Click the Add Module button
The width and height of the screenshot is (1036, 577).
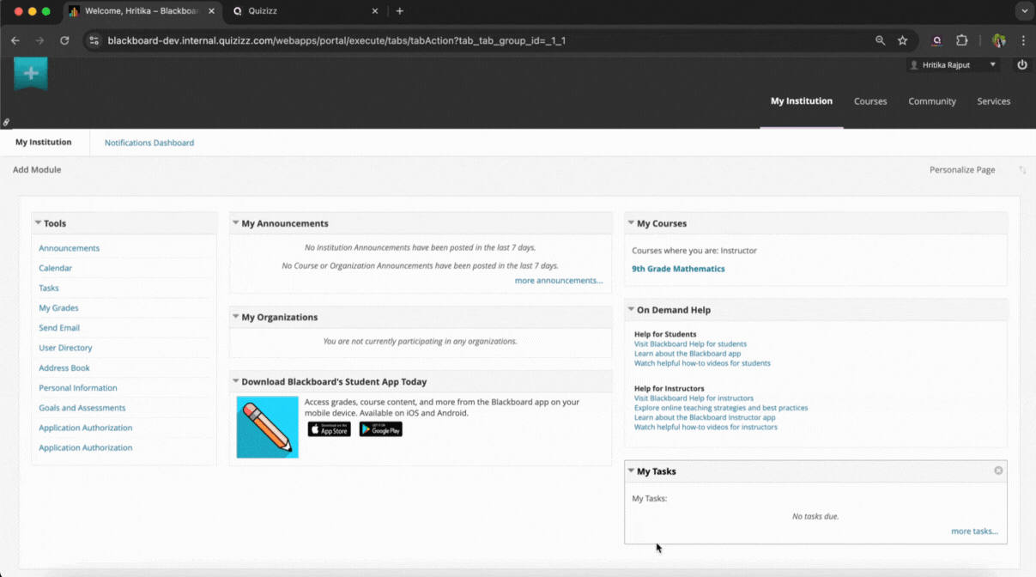37,170
